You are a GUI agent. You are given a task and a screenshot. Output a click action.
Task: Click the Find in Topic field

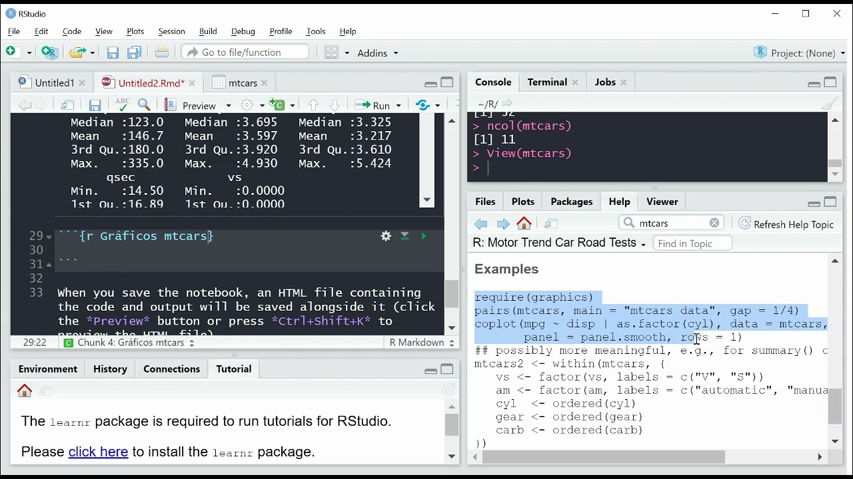click(692, 243)
